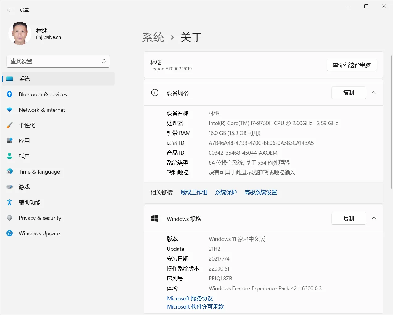The image size is (393, 315).
Task: Select the 产品 ID value 00342-35468-45044-AAOEM
Action: (243, 153)
